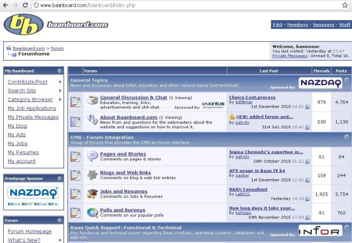Click status icon left of General Discussion row

(75, 102)
